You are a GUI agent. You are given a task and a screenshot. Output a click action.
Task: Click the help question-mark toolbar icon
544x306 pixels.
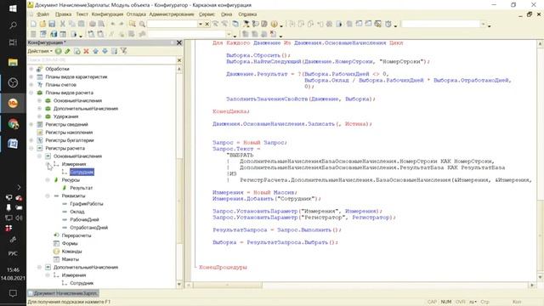click(274, 24)
